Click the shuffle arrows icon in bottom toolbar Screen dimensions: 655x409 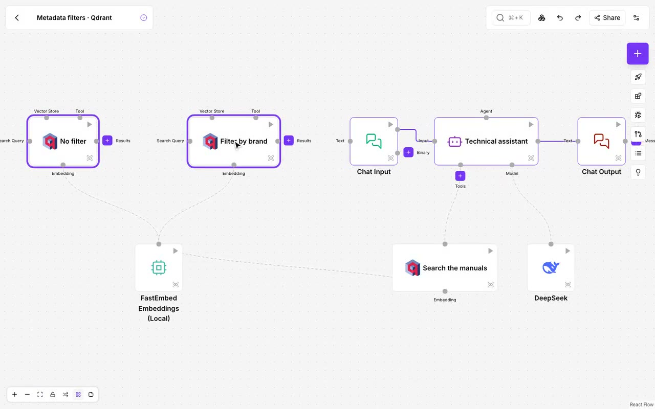point(65,395)
